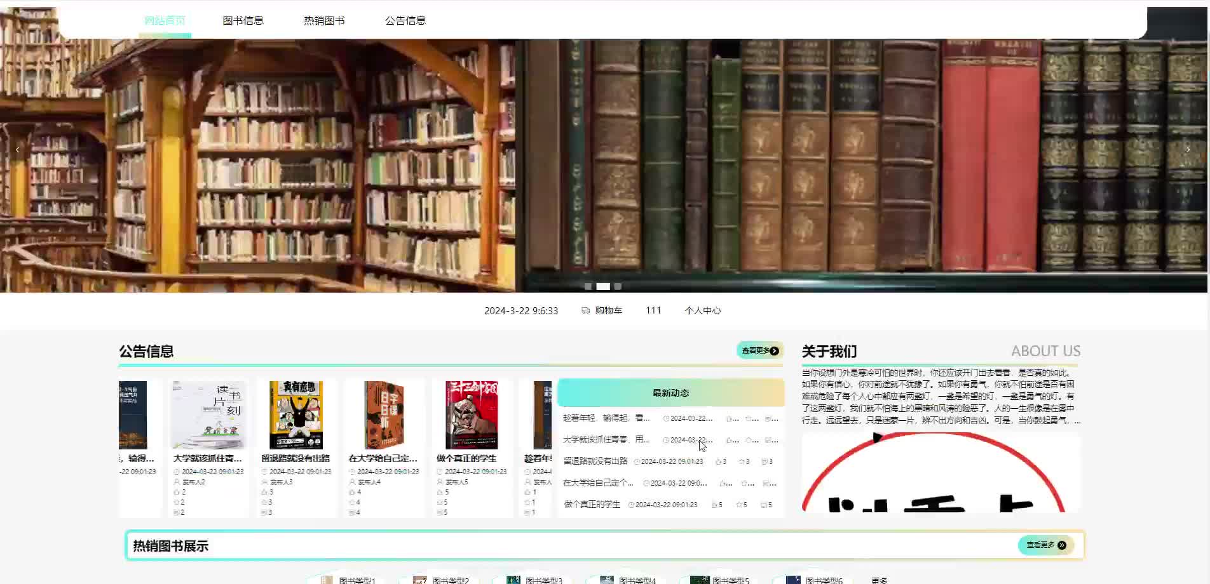Screen dimensions: 1210x584
Task: Click like icon in 做个真正的学生 news row
Action: click(x=714, y=505)
